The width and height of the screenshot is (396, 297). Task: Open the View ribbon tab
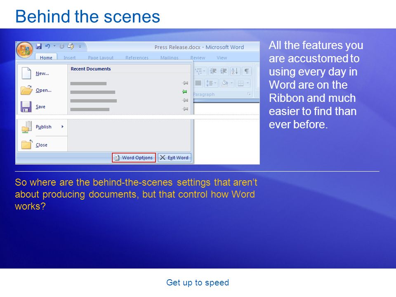pyautogui.click(x=222, y=58)
